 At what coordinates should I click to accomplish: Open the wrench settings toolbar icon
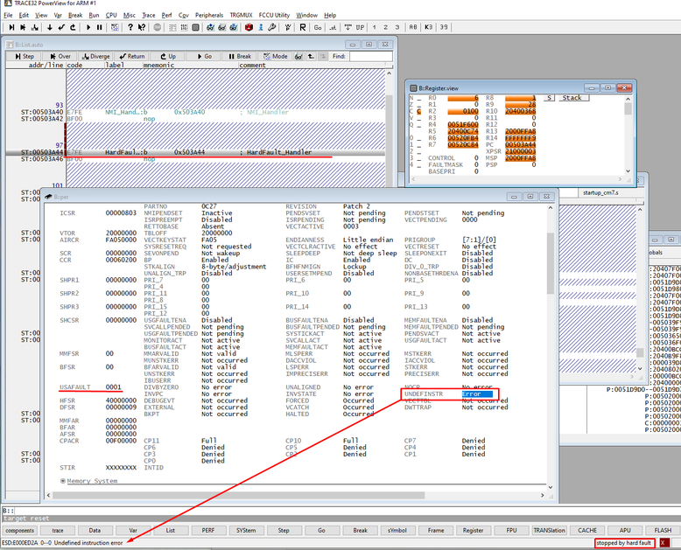pyautogui.click(x=272, y=27)
